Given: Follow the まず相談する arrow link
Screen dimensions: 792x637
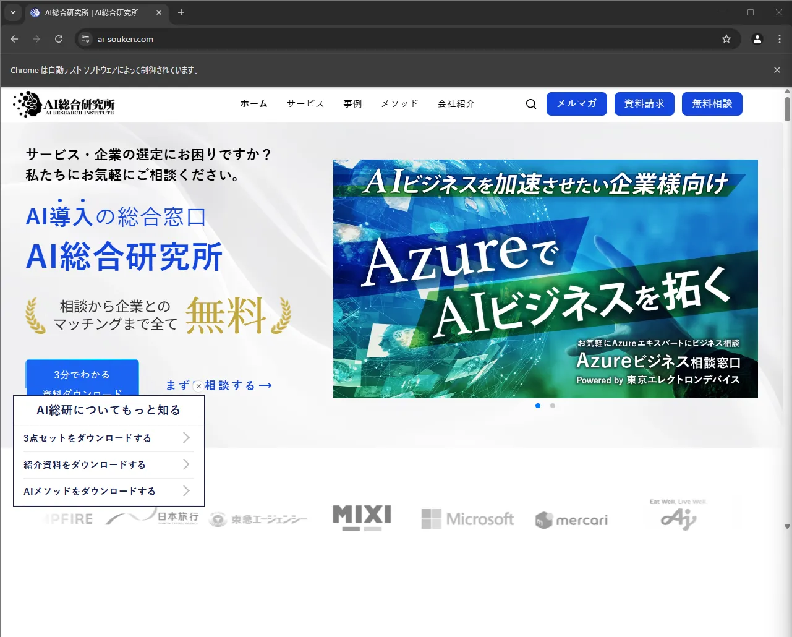Looking at the screenshot, I should click(x=219, y=385).
